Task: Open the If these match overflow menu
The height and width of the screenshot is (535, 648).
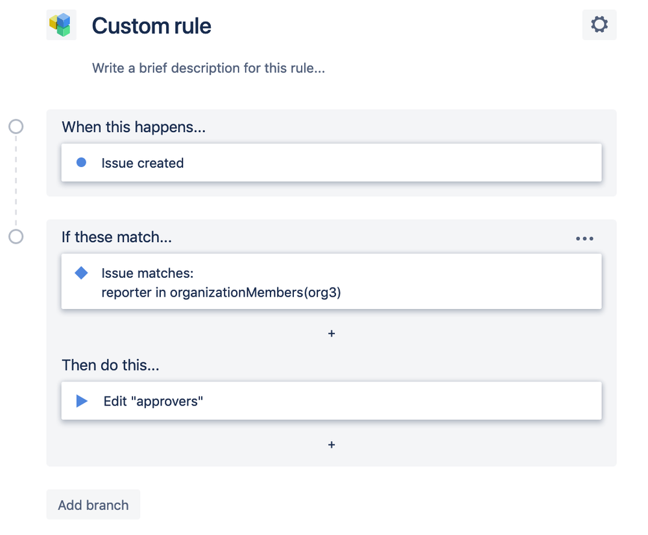Action: [584, 238]
